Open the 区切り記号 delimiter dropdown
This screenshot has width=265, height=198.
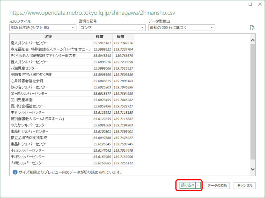click(x=112, y=28)
